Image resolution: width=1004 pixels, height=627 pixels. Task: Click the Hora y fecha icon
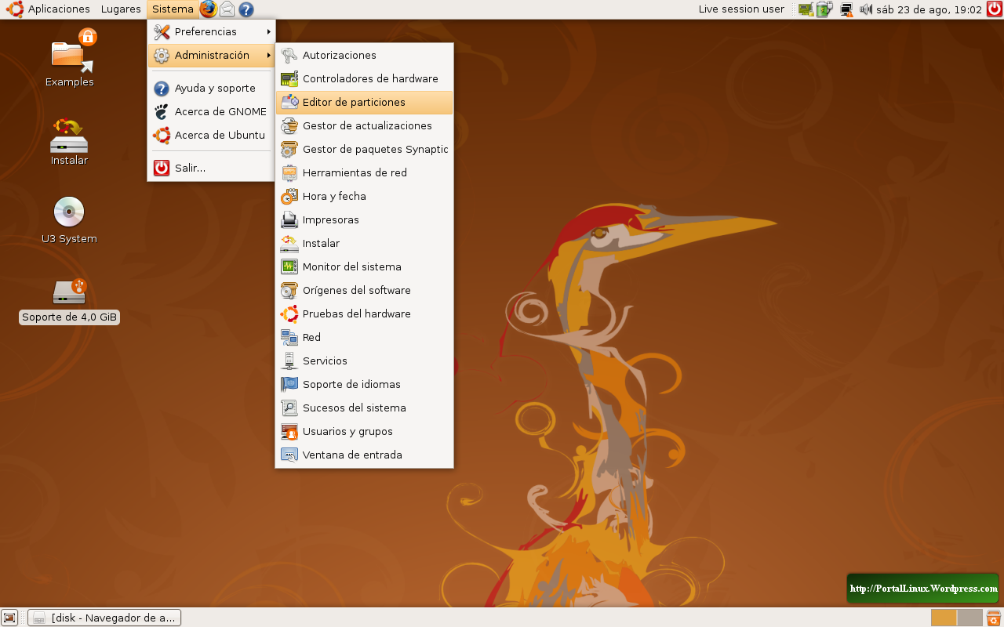coord(289,197)
